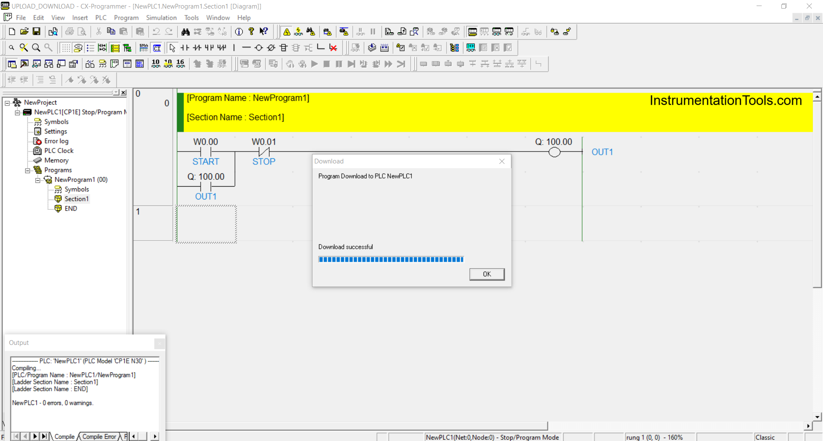Collapse the NewPLC1[CP1E] tree node

point(17,112)
